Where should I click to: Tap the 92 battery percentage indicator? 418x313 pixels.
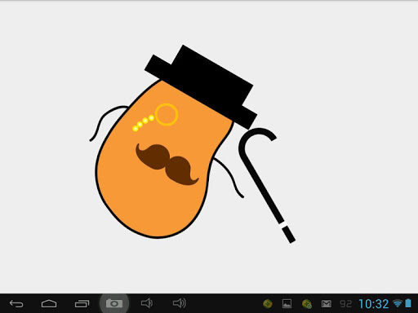[346, 304]
